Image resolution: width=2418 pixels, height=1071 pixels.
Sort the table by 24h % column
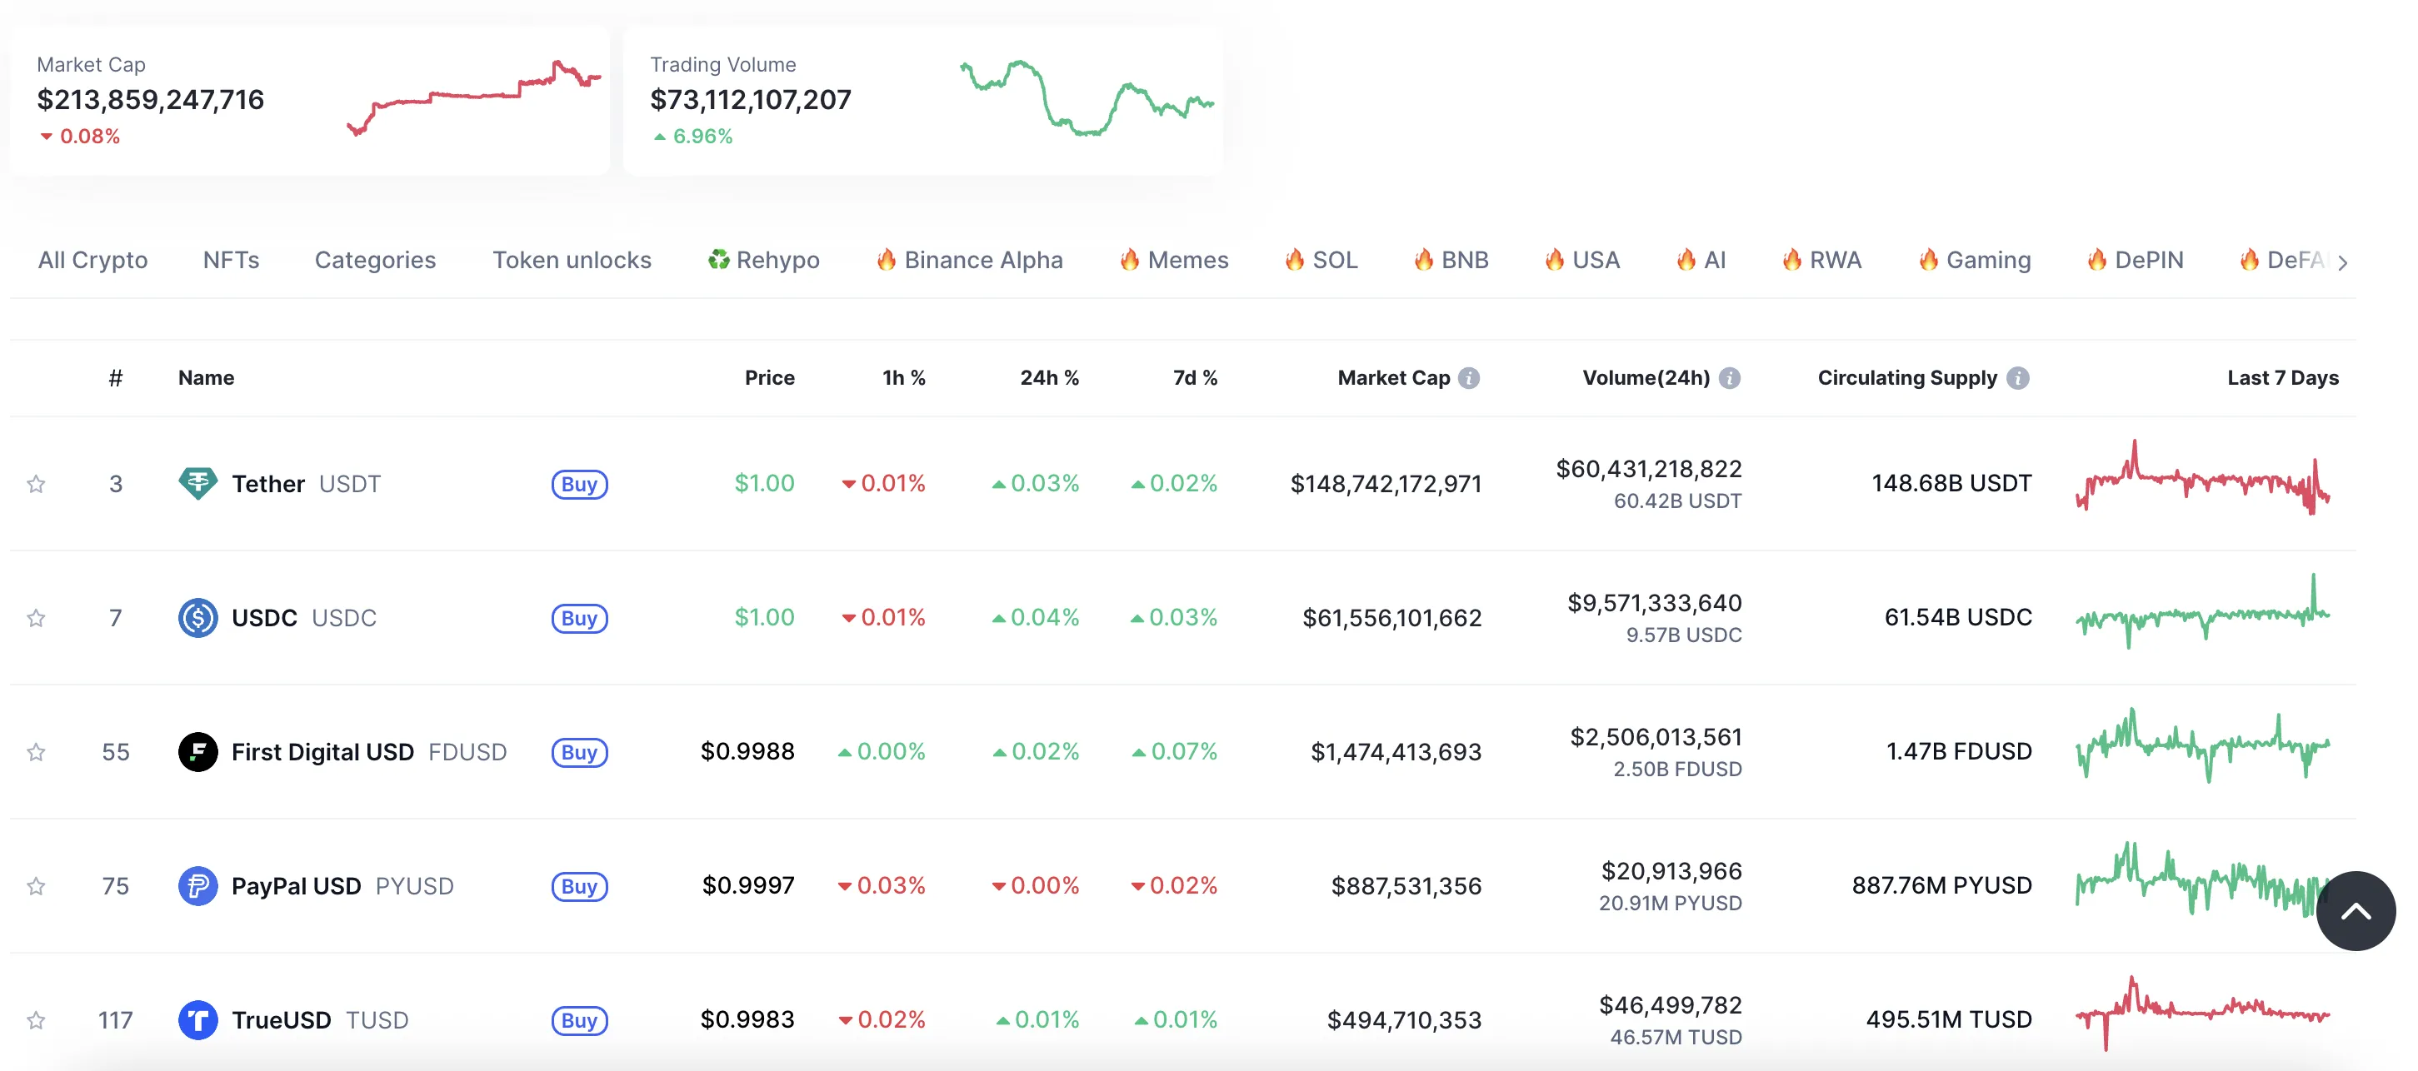[1049, 378]
